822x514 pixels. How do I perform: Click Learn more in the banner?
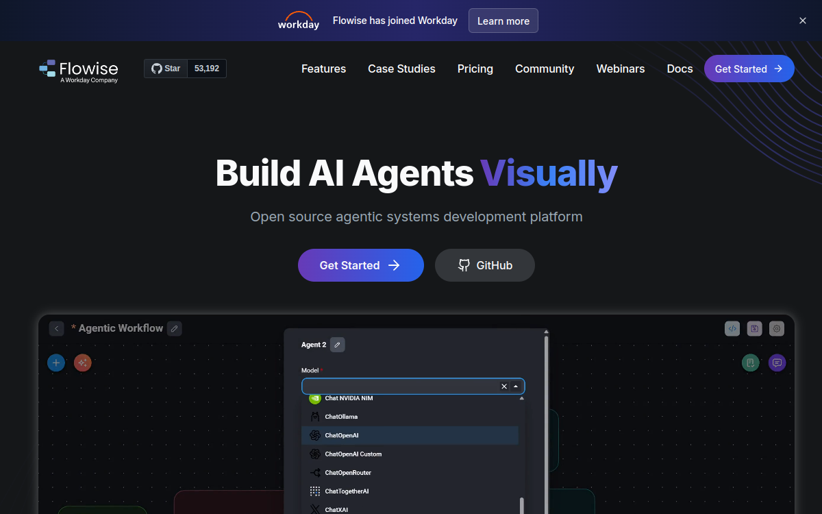(x=503, y=21)
